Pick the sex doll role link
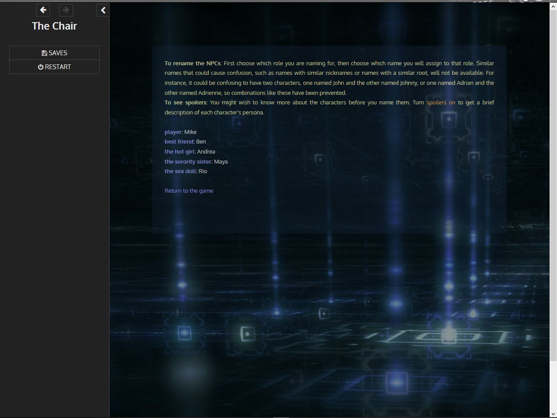The width and height of the screenshot is (557, 418). (180, 171)
